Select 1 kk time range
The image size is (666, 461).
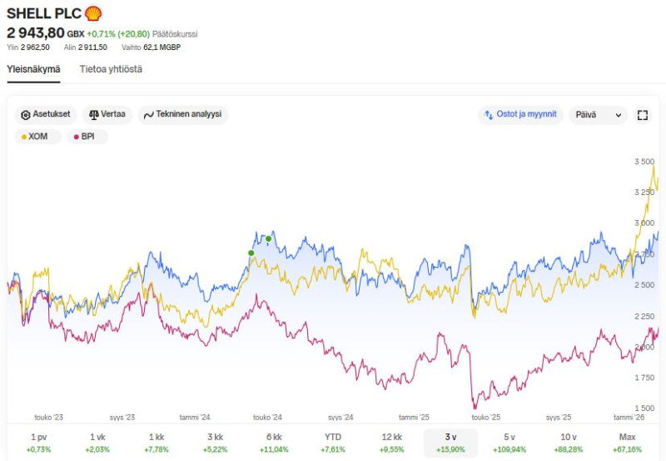157,443
